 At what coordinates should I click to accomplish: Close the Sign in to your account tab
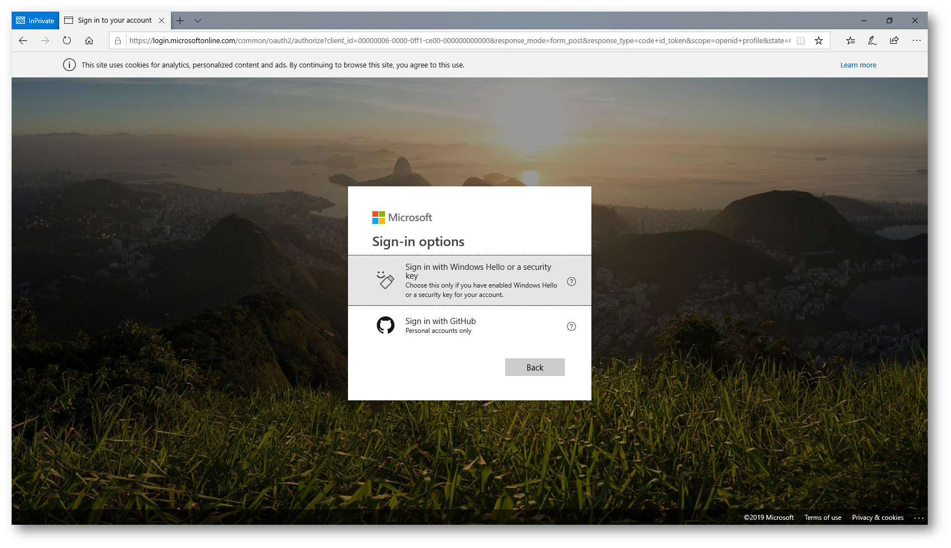[x=162, y=20]
